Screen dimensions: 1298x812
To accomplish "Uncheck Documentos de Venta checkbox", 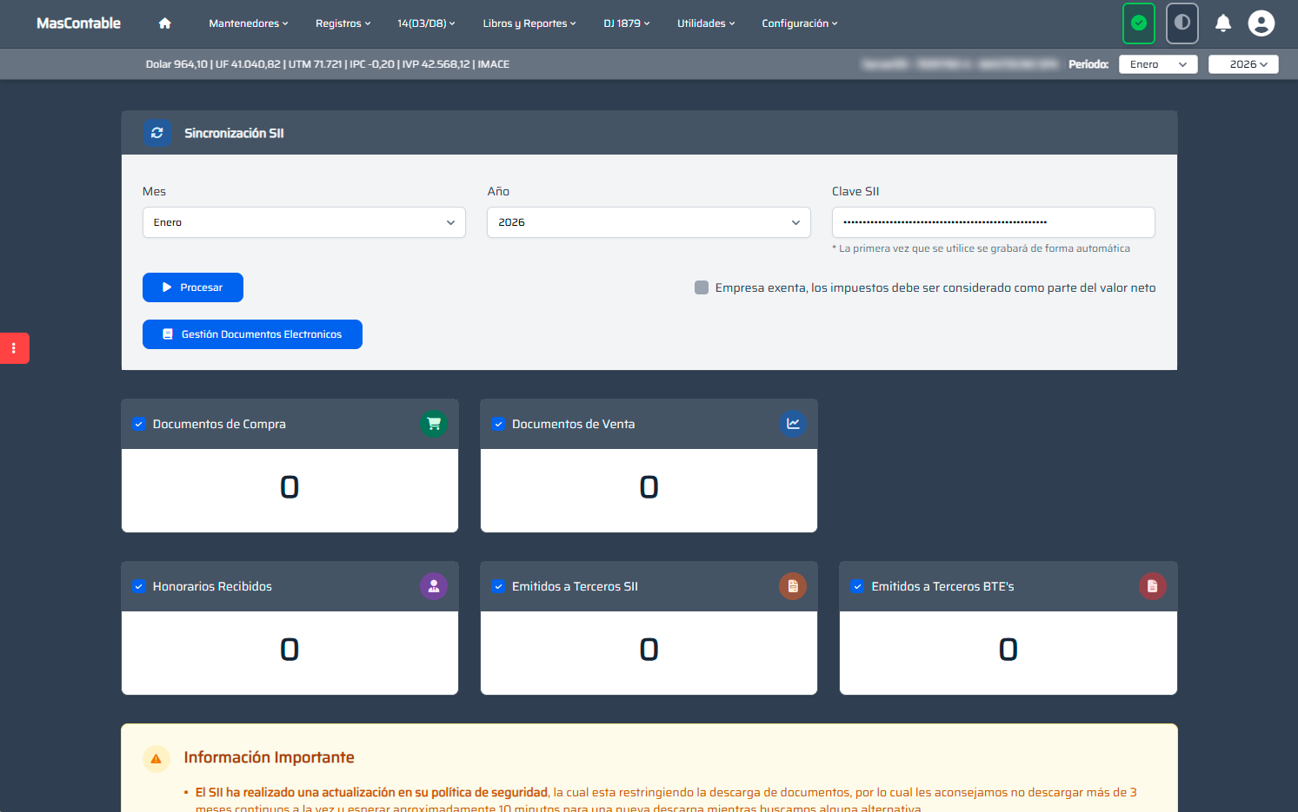I will 498,424.
